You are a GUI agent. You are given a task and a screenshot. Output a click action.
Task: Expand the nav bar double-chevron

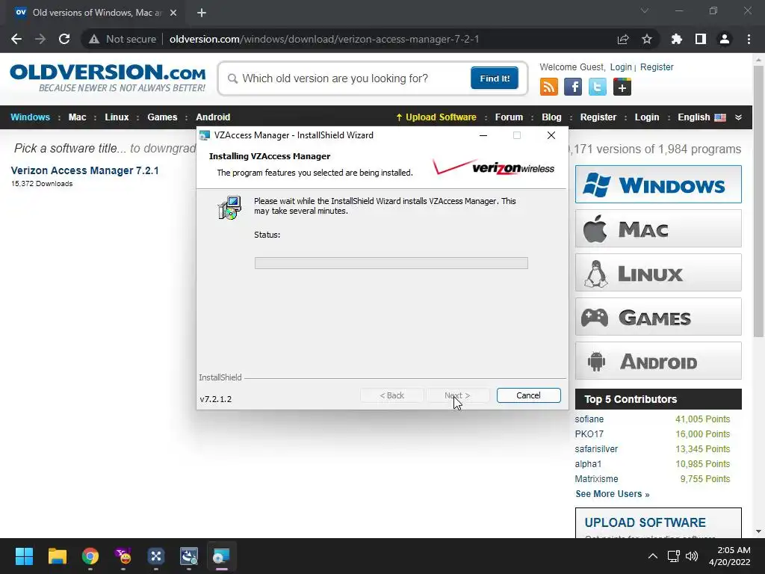738,117
